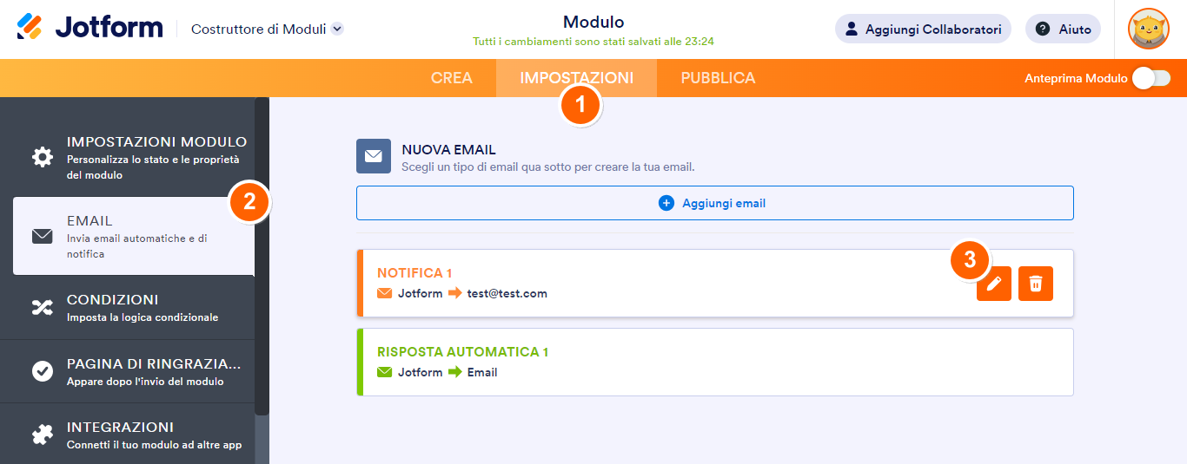Open the user avatar profile picture
This screenshot has width=1187, height=464.
coord(1148,29)
